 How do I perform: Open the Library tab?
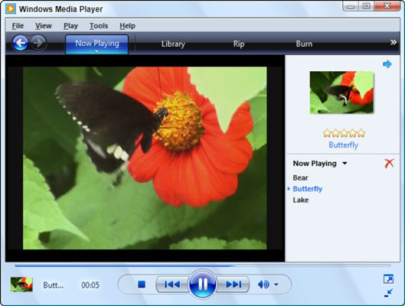173,44
